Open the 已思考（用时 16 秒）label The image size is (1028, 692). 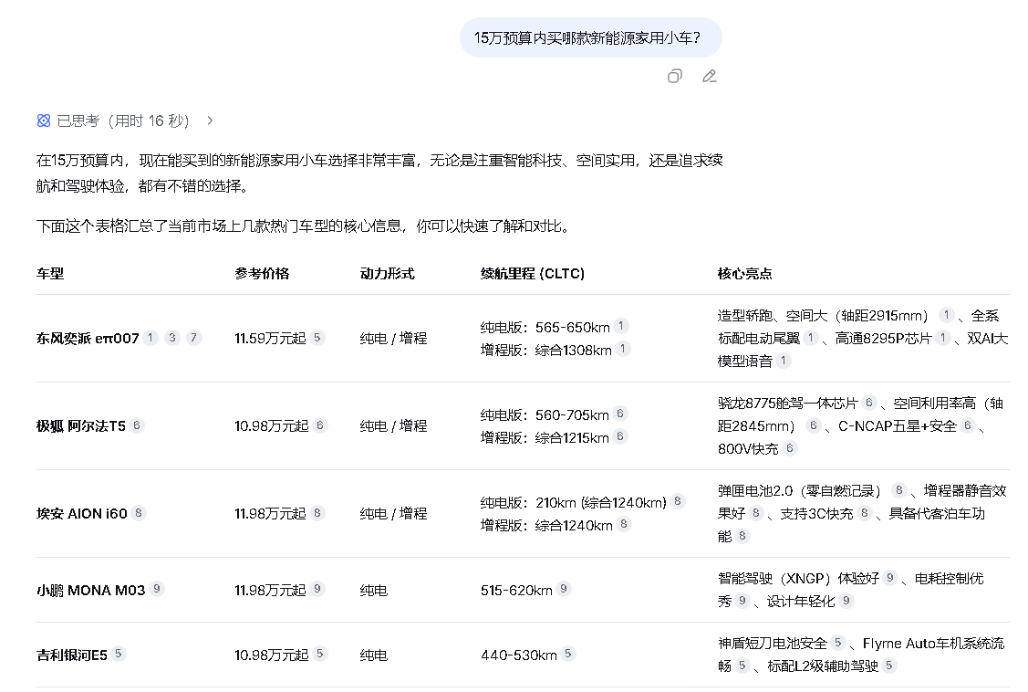122,121
